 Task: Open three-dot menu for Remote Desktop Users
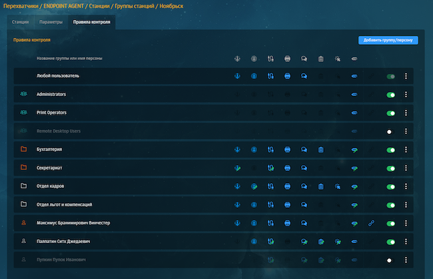coord(406,131)
